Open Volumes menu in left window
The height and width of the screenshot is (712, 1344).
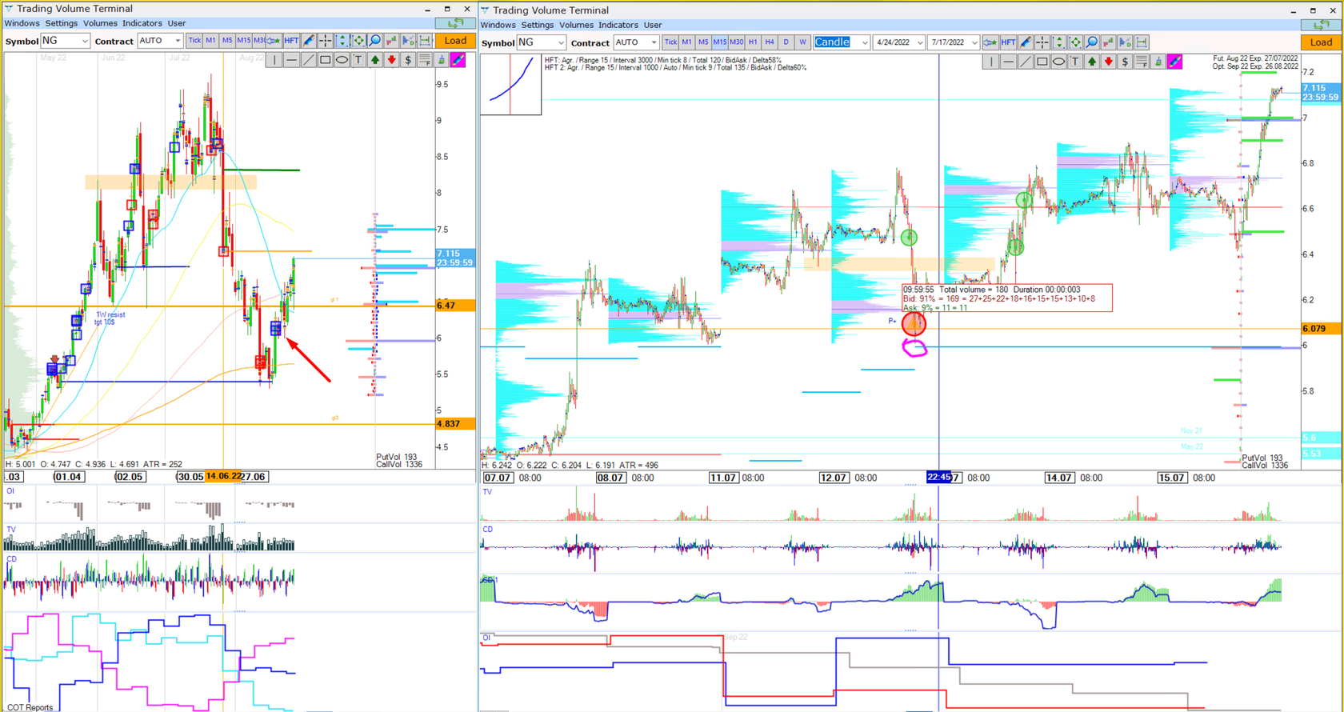(x=100, y=23)
